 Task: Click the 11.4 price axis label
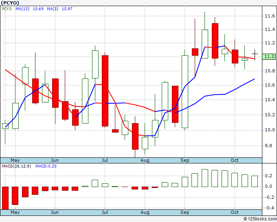pos(270,29)
